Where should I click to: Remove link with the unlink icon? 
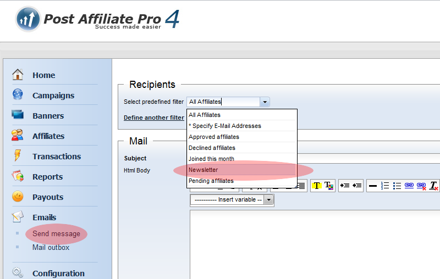421,186
